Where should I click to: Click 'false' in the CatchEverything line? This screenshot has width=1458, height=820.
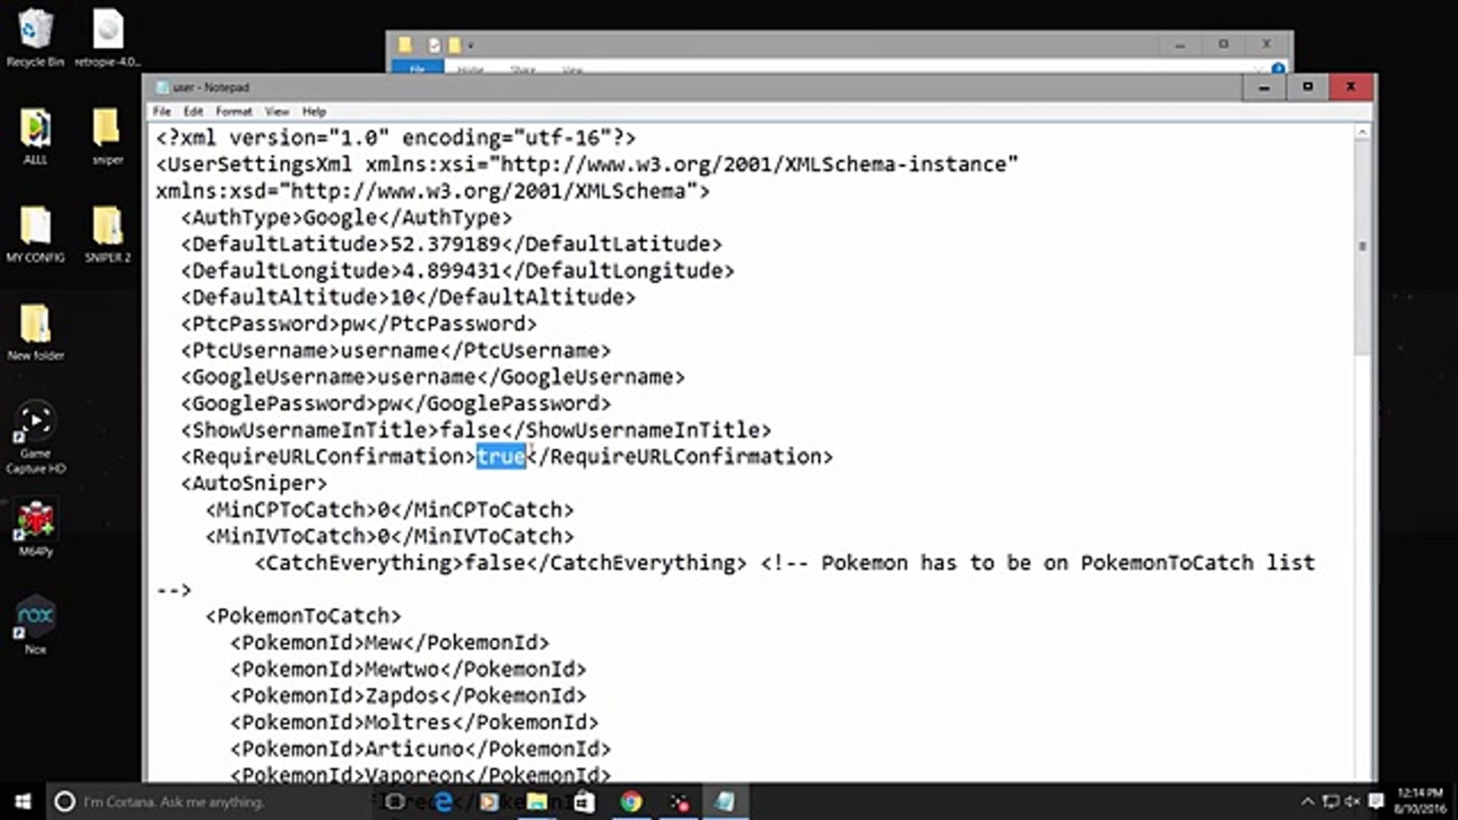point(494,563)
